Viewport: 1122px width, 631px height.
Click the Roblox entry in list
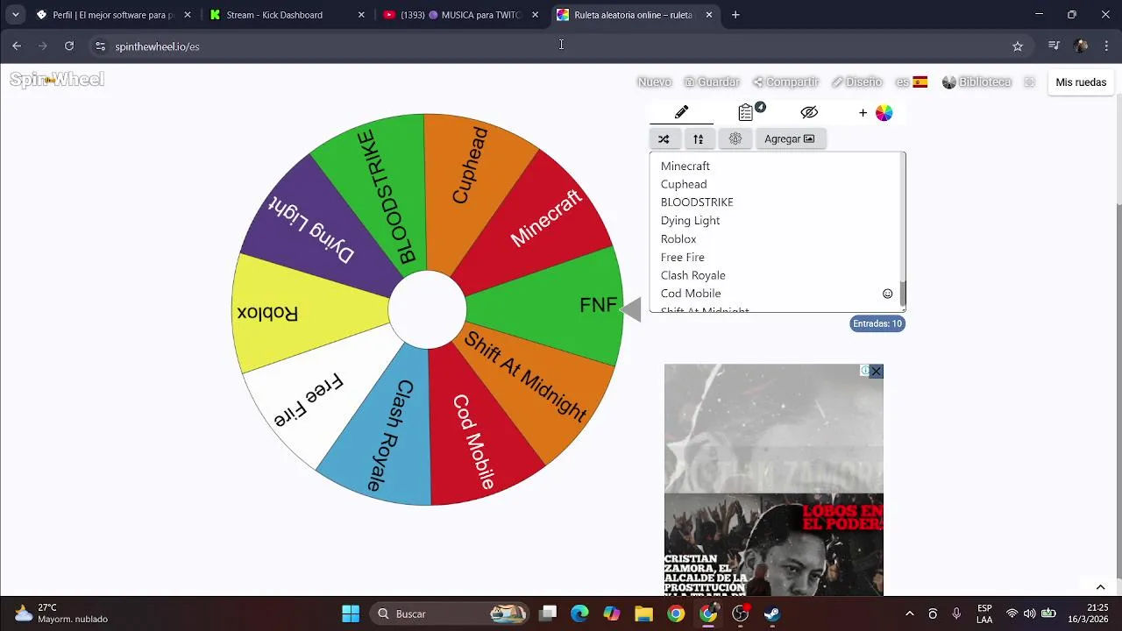(678, 238)
